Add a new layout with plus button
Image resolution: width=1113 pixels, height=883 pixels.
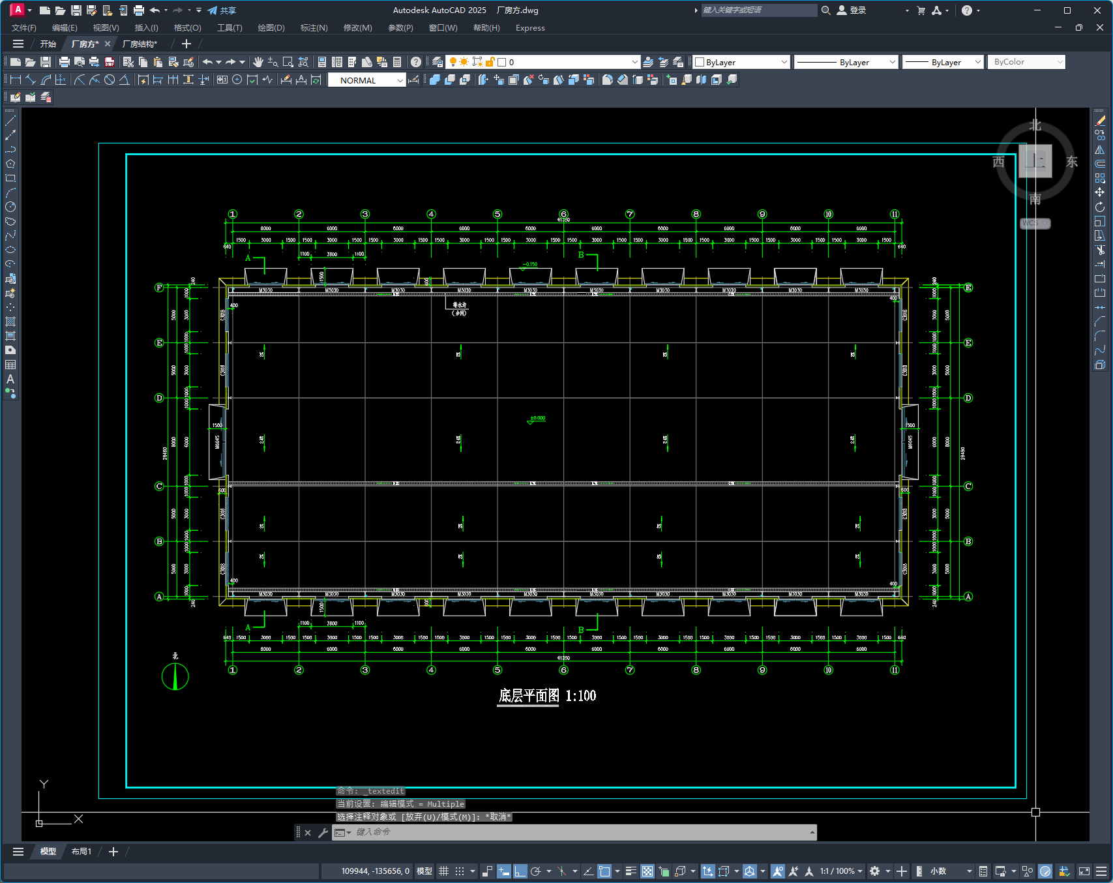113,852
